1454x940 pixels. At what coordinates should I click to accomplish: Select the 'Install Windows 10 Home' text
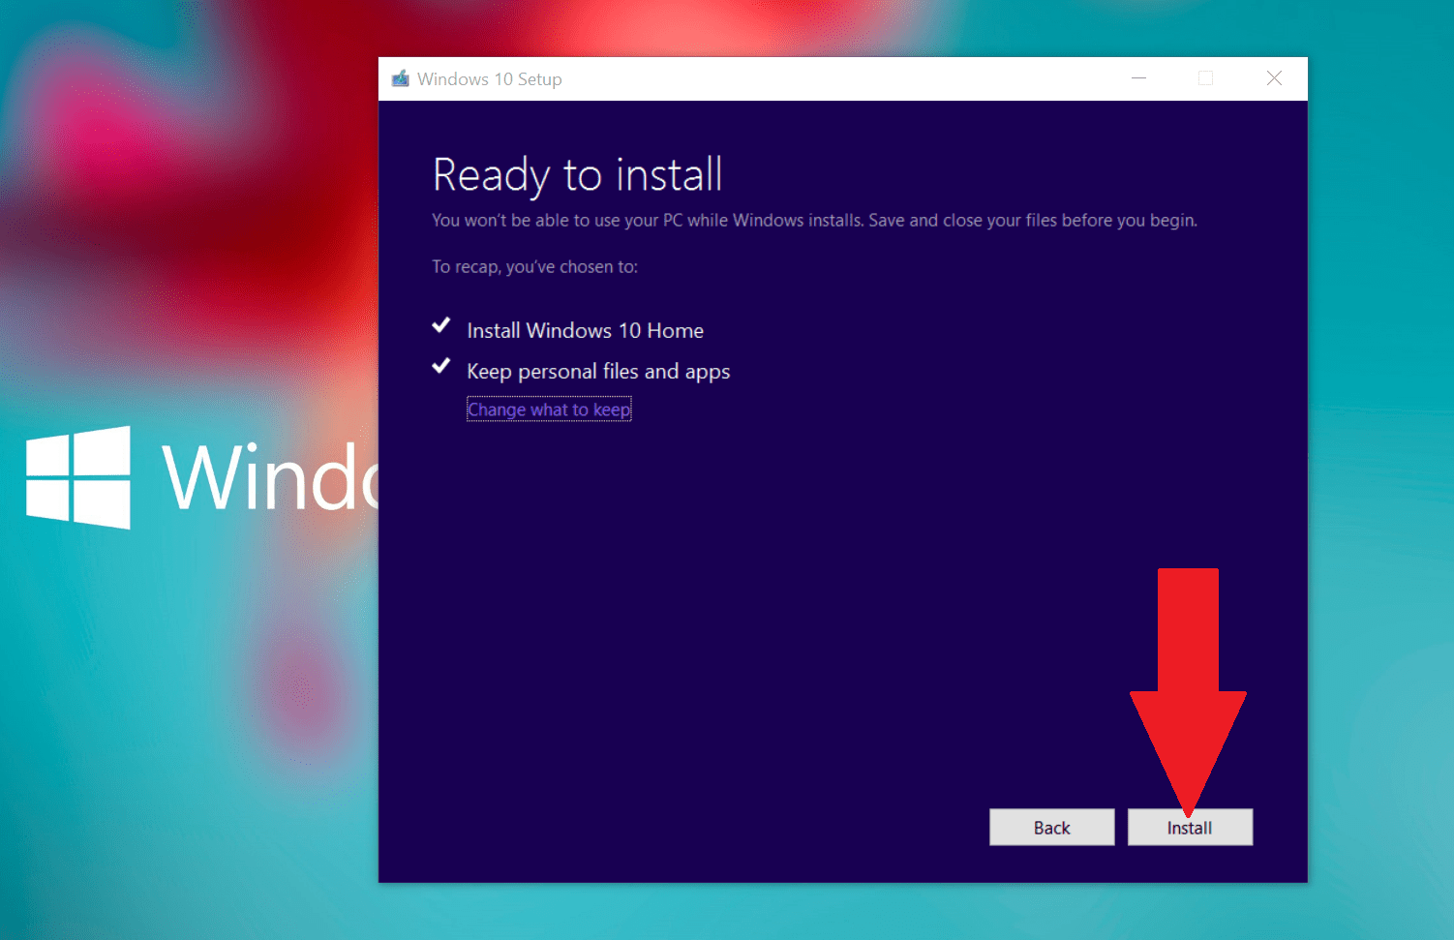pyautogui.click(x=585, y=330)
